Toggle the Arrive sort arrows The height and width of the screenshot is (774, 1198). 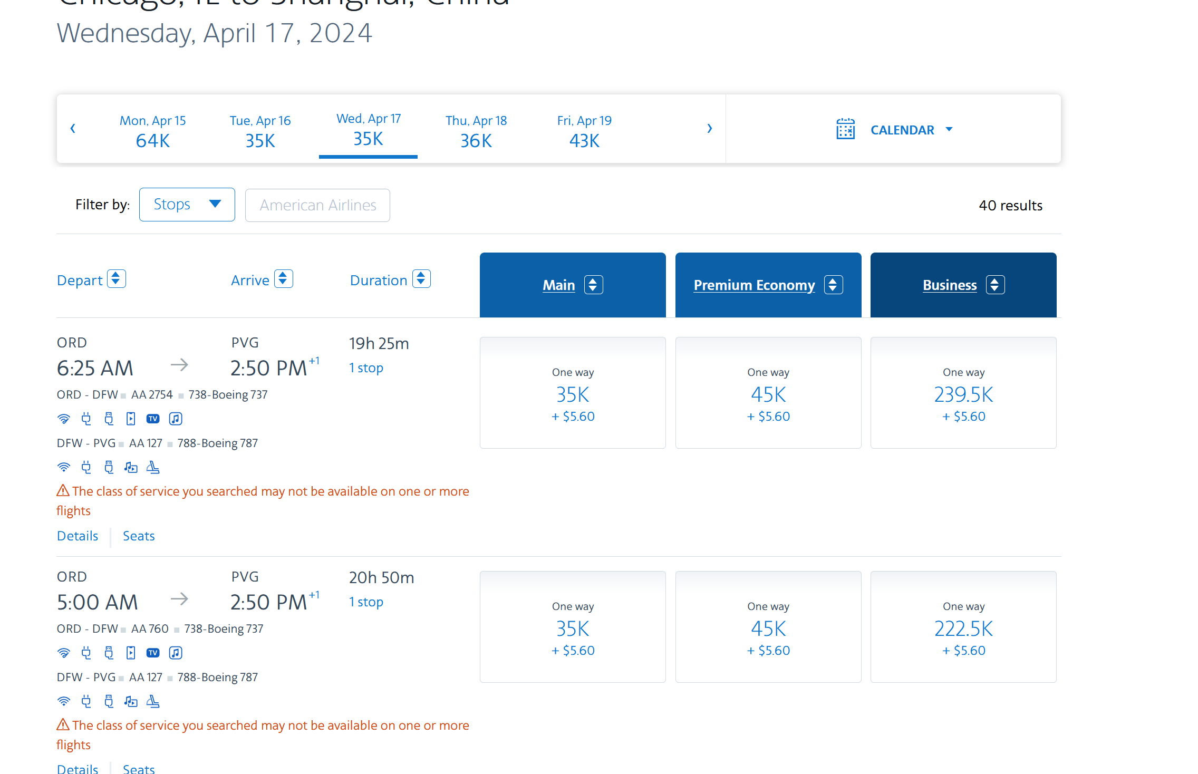[283, 279]
